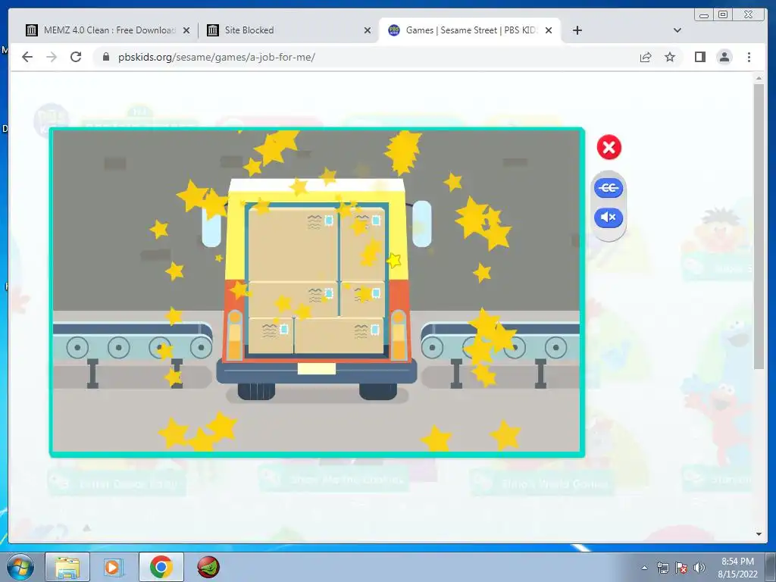Open the green and red taskbar app

(208, 567)
